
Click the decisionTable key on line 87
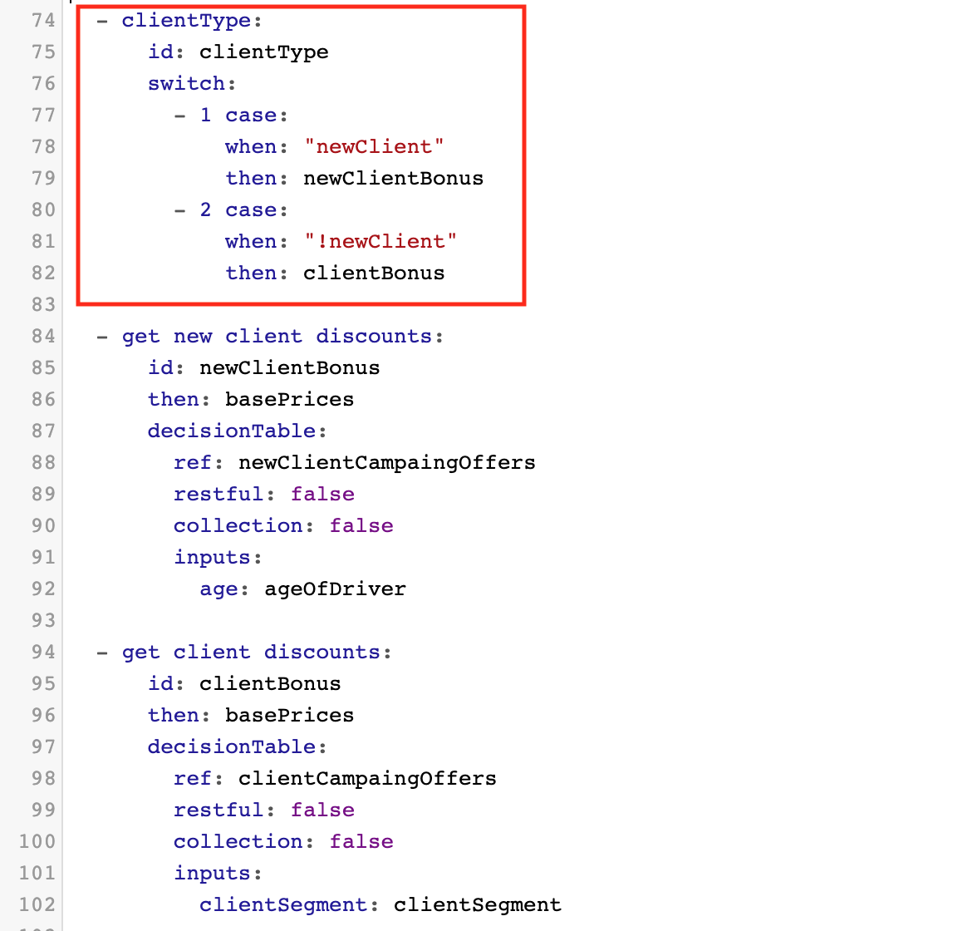click(x=232, y=431)
